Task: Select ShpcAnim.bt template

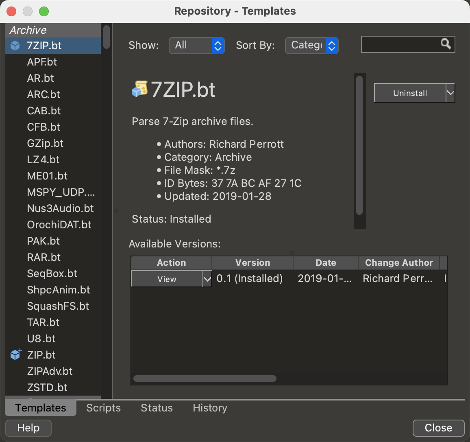Action: point(53,289)
